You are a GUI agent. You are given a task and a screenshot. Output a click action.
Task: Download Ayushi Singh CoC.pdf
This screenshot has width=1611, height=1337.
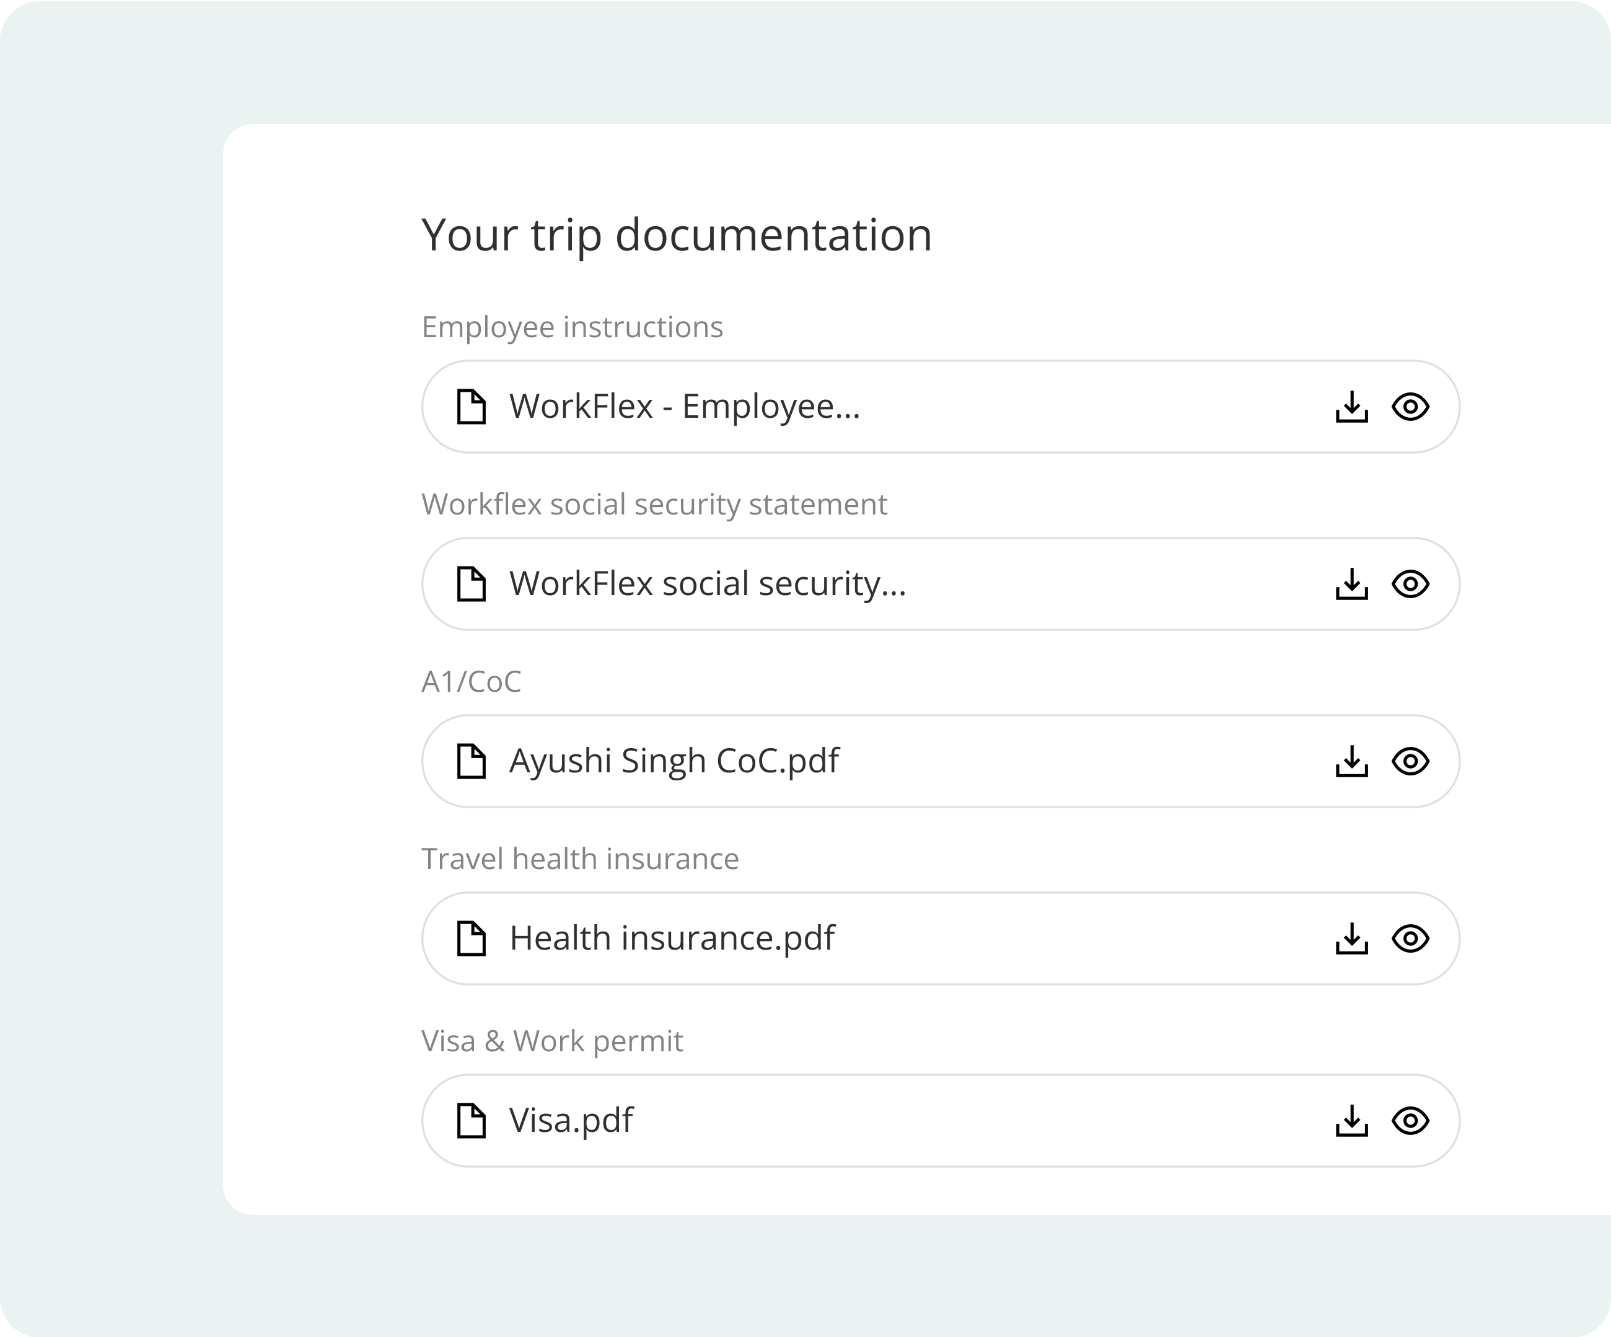(1353, 761)
